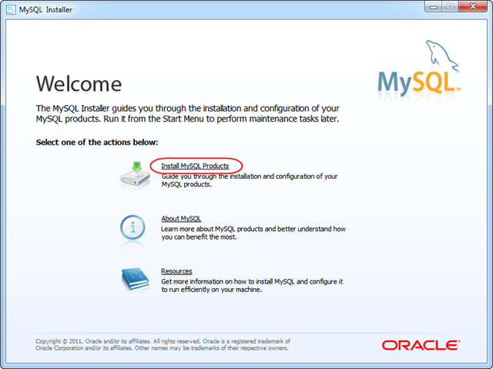Click the MySQL Installer title bar icon
The width and height of the screenshot is (493, 369).
(x=11, y=9)
